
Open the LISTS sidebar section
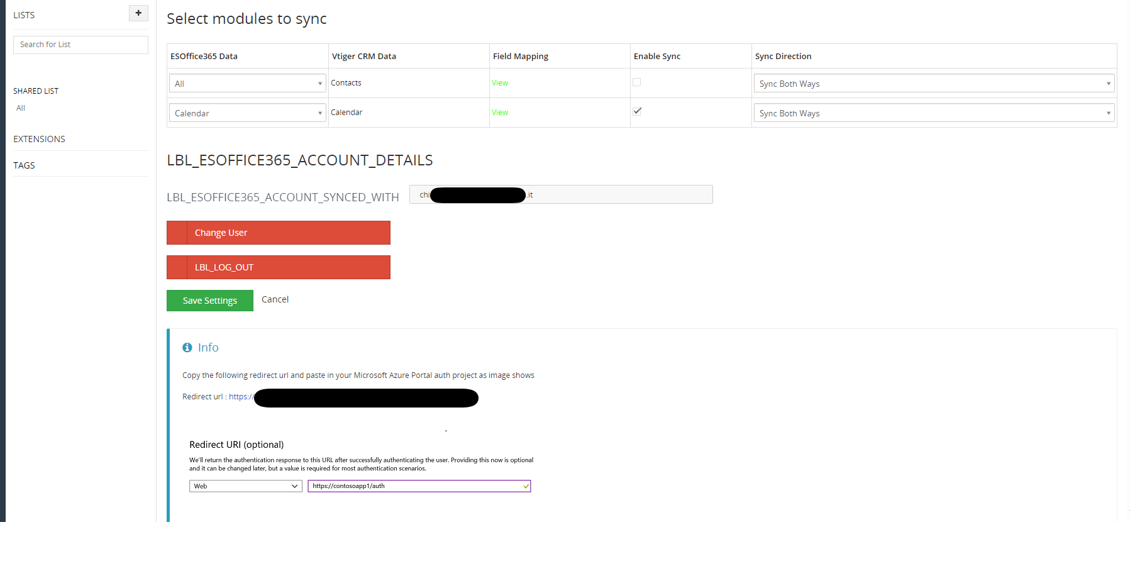tap(24, 15)
